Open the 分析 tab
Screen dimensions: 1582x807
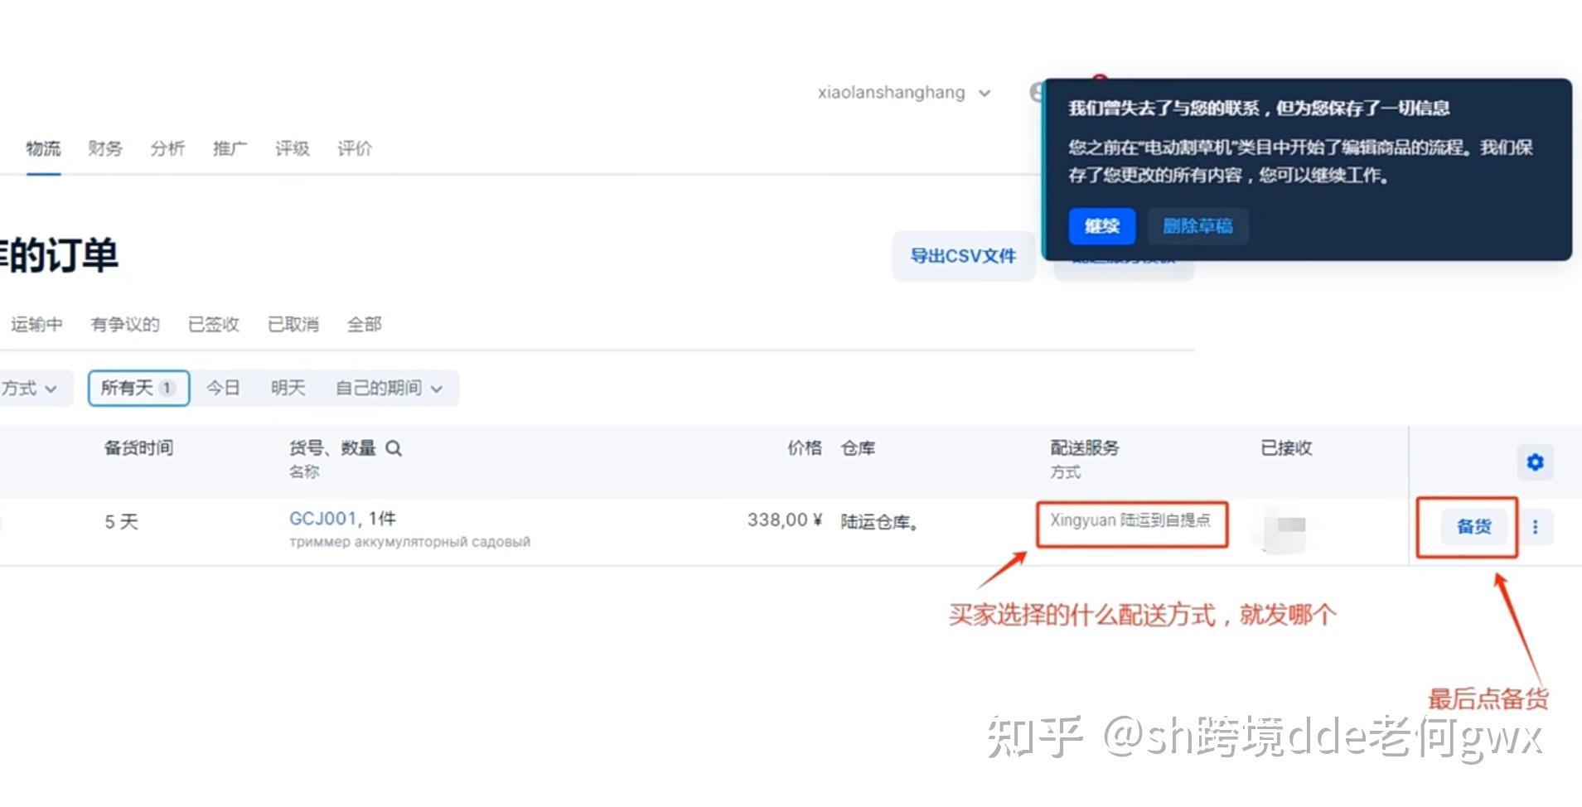click(x=167, y=148)
